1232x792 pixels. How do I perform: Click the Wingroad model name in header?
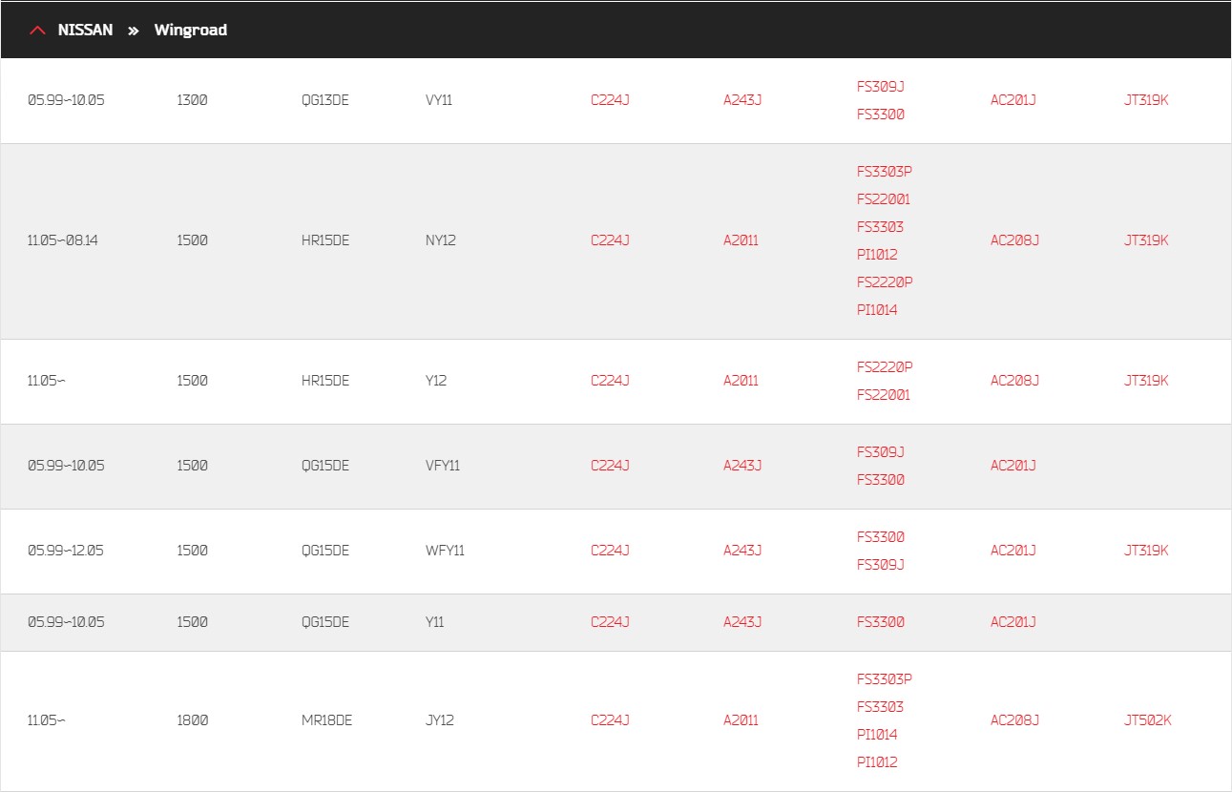[x=191, y=31]
